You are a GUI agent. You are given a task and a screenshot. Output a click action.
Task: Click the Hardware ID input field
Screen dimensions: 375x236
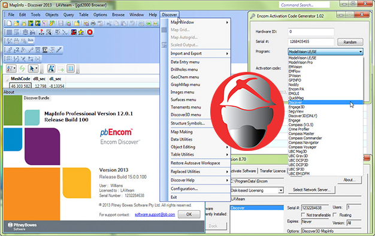[311, 32]
